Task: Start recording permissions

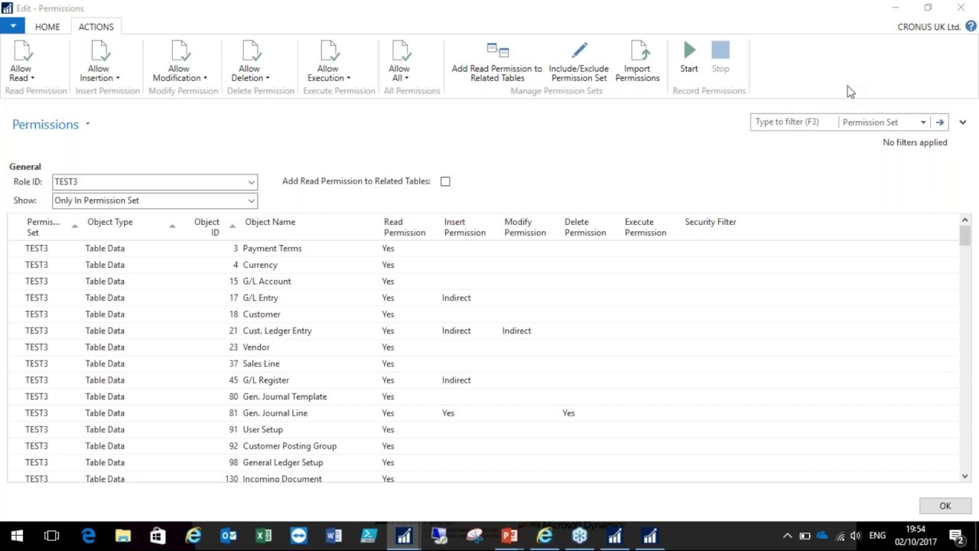Action: coord(689,58)
